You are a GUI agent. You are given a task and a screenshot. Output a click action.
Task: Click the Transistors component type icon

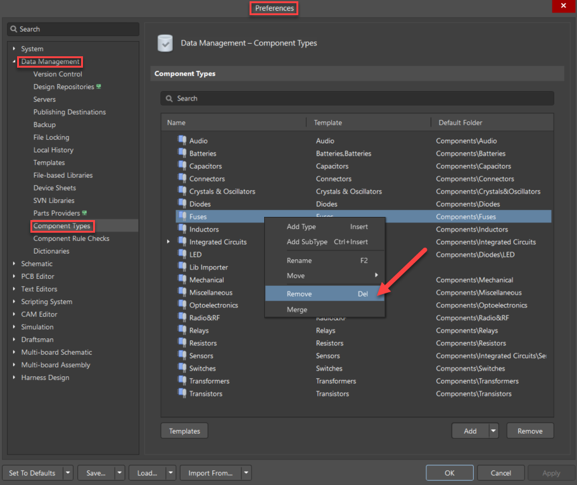coord(182,393)
